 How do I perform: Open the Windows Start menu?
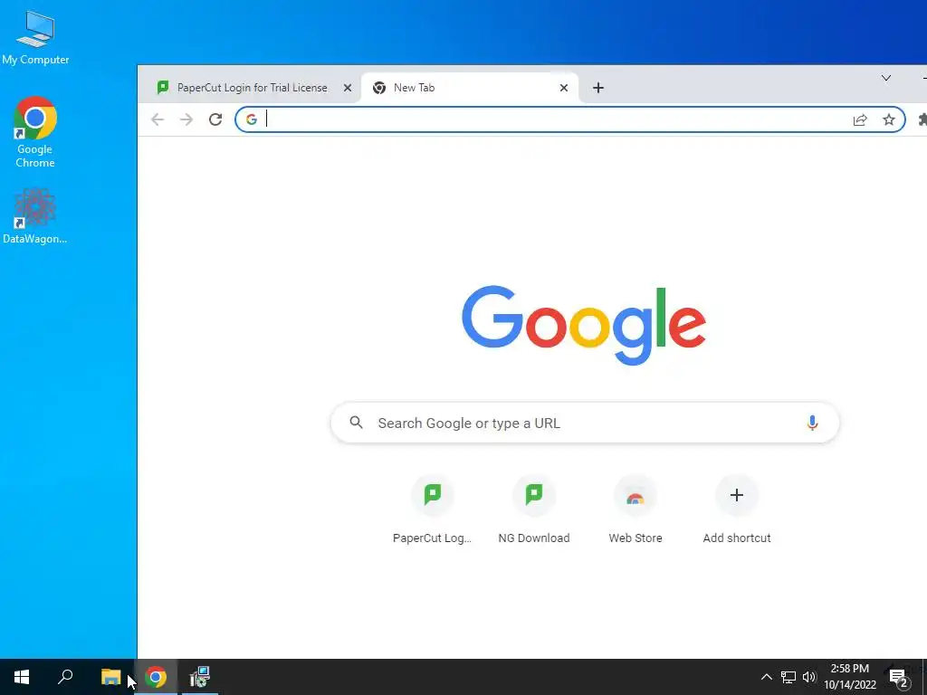click(22, 677)
